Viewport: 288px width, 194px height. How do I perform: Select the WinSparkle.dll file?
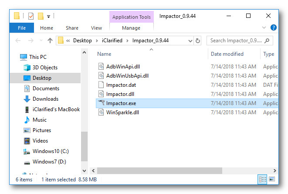point(122,112)
